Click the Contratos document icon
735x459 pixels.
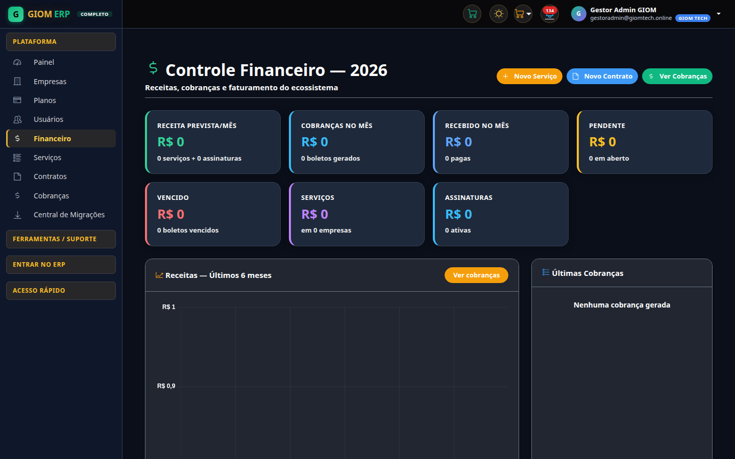click(x=17, y=176)
